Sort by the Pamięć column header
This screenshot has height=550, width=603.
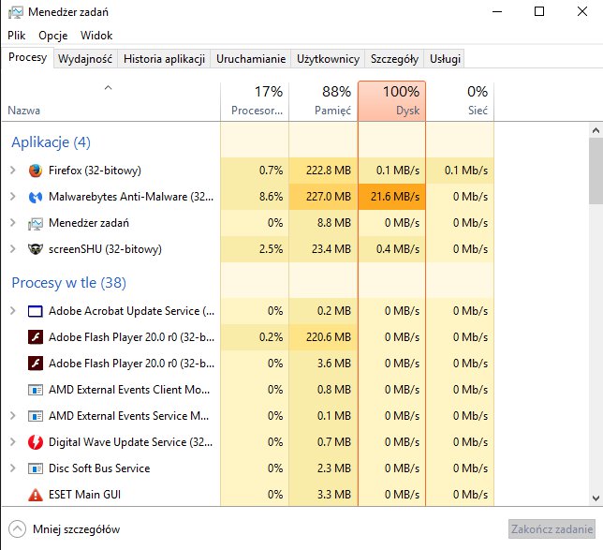point(323,101)
